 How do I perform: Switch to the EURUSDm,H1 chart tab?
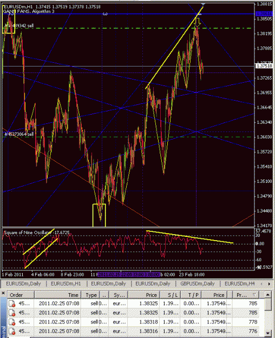point(66,284)
